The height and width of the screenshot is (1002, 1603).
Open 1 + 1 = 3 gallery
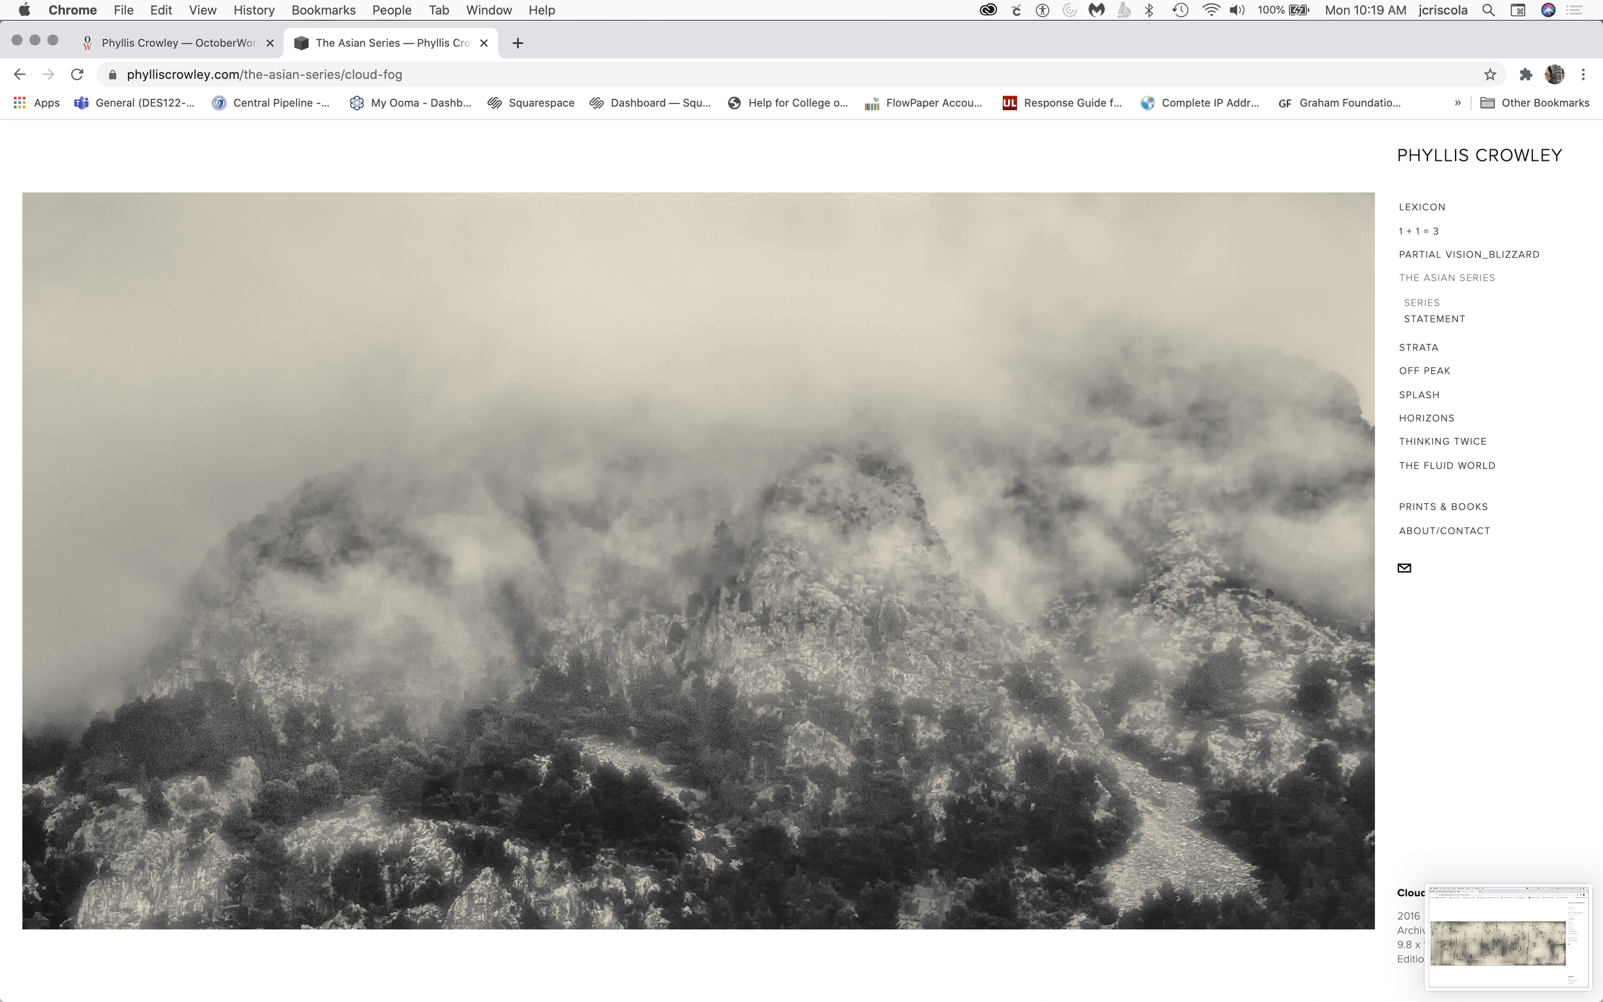tap(1419, 231)
